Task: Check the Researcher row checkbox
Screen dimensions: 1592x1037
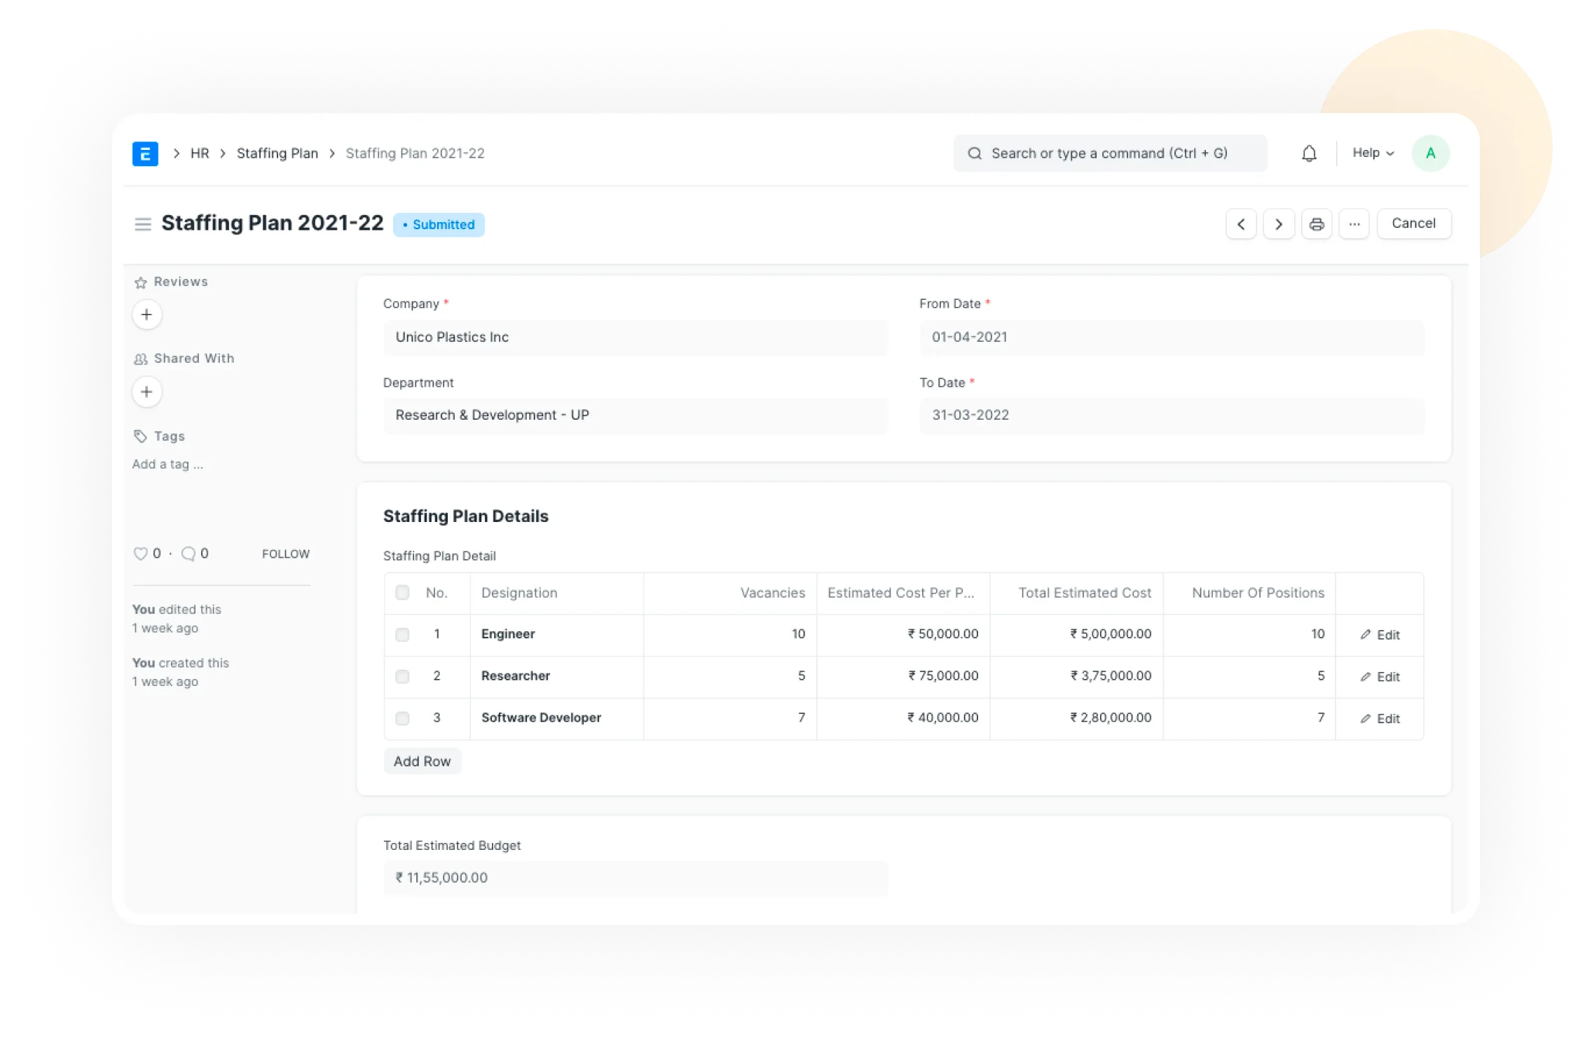Action: coord(402,677)
